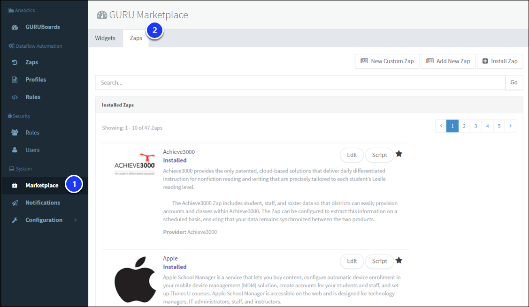Click the Marketplace bag icon
This screenshot has height=307, width=529.
(15, 185)
